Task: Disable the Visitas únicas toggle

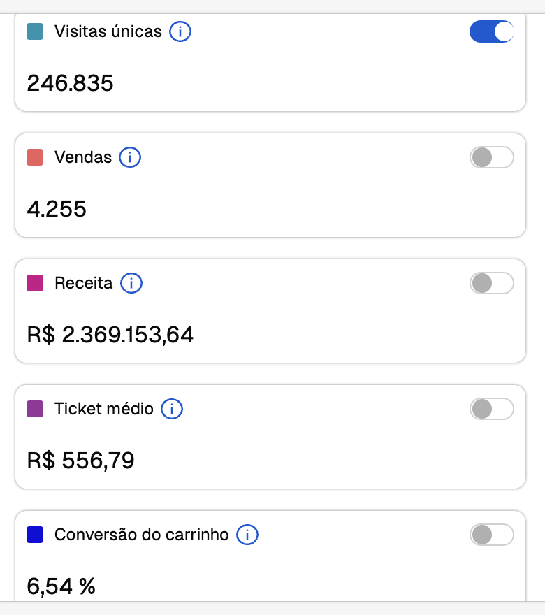Action: click(492, 31)
